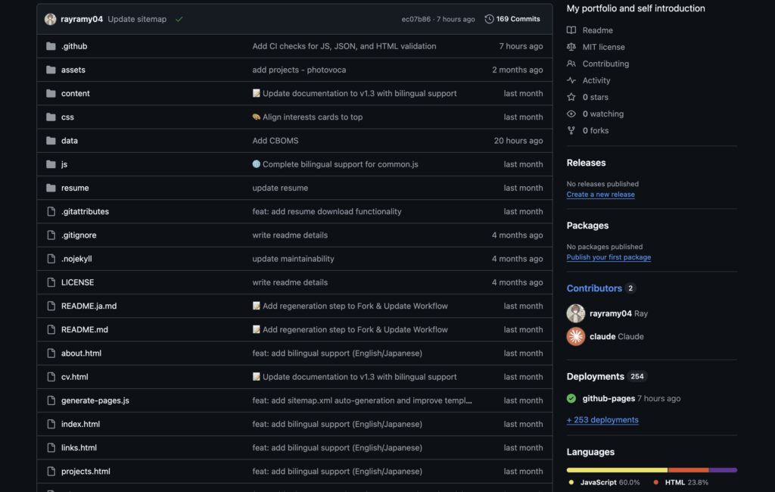Click 'Create a new release' link

(x=600, y=195)
